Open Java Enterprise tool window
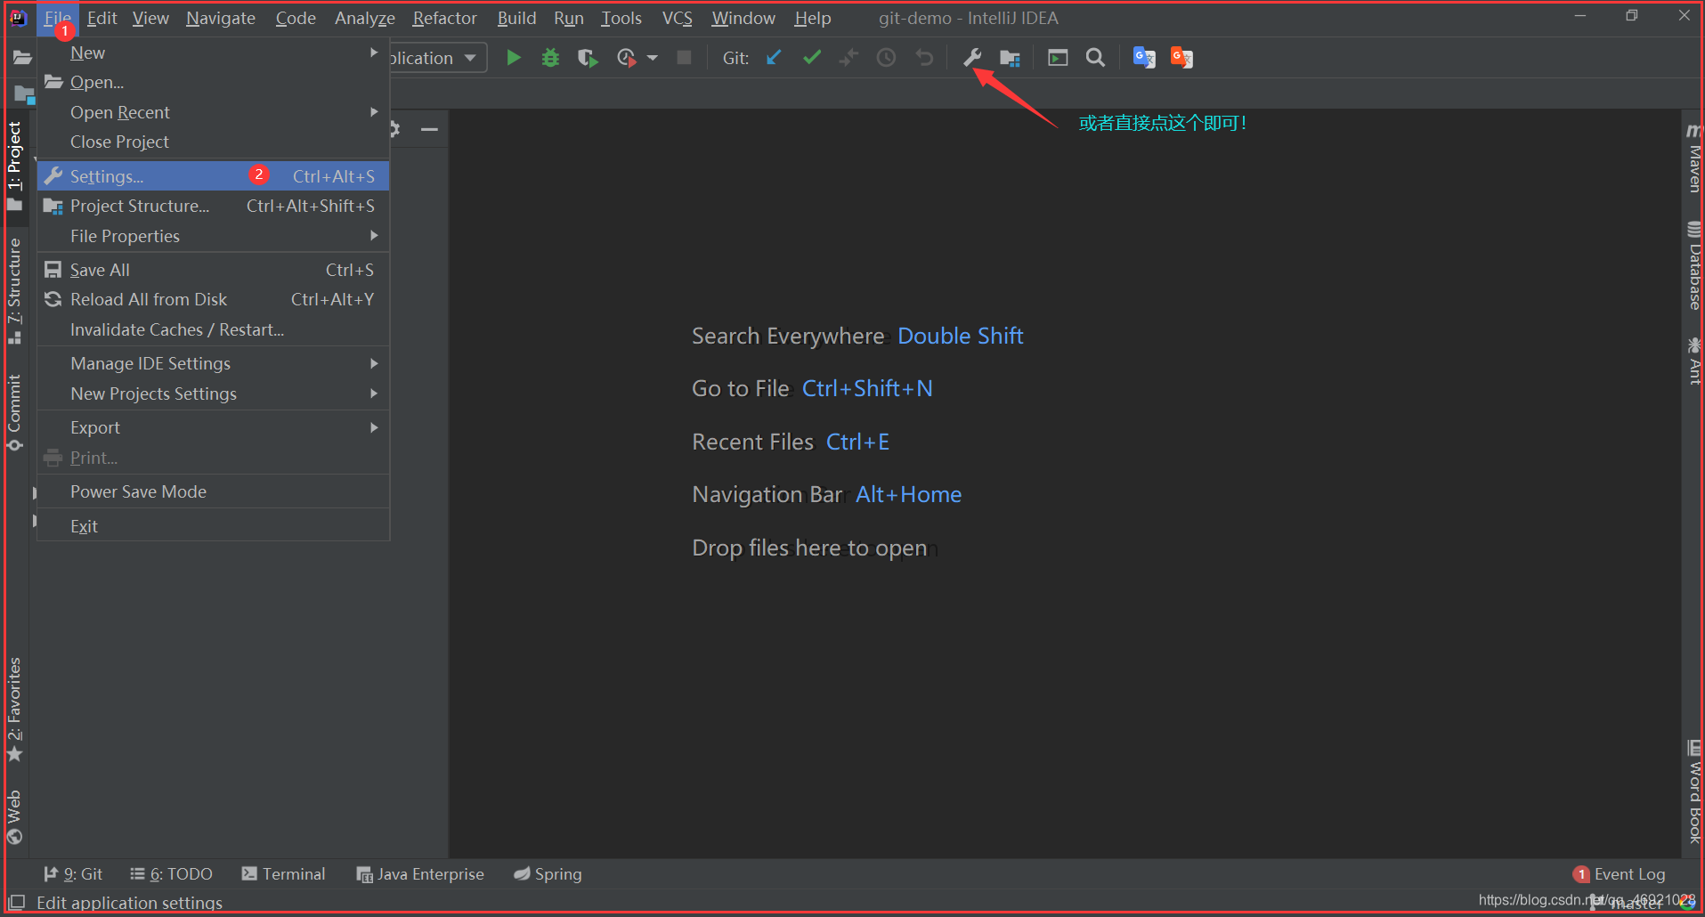 pos(420,874)
